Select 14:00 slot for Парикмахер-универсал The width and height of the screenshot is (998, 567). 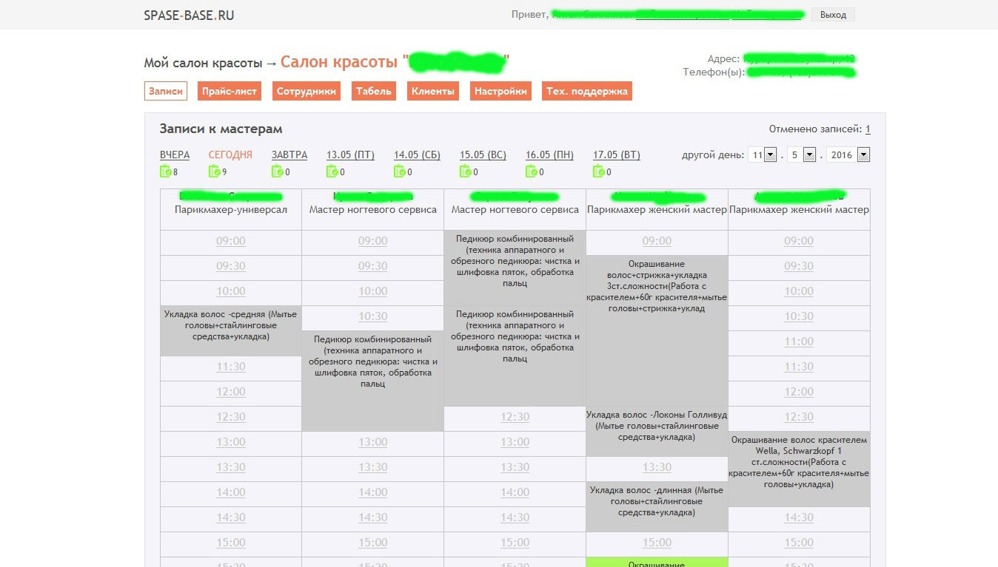231,492
